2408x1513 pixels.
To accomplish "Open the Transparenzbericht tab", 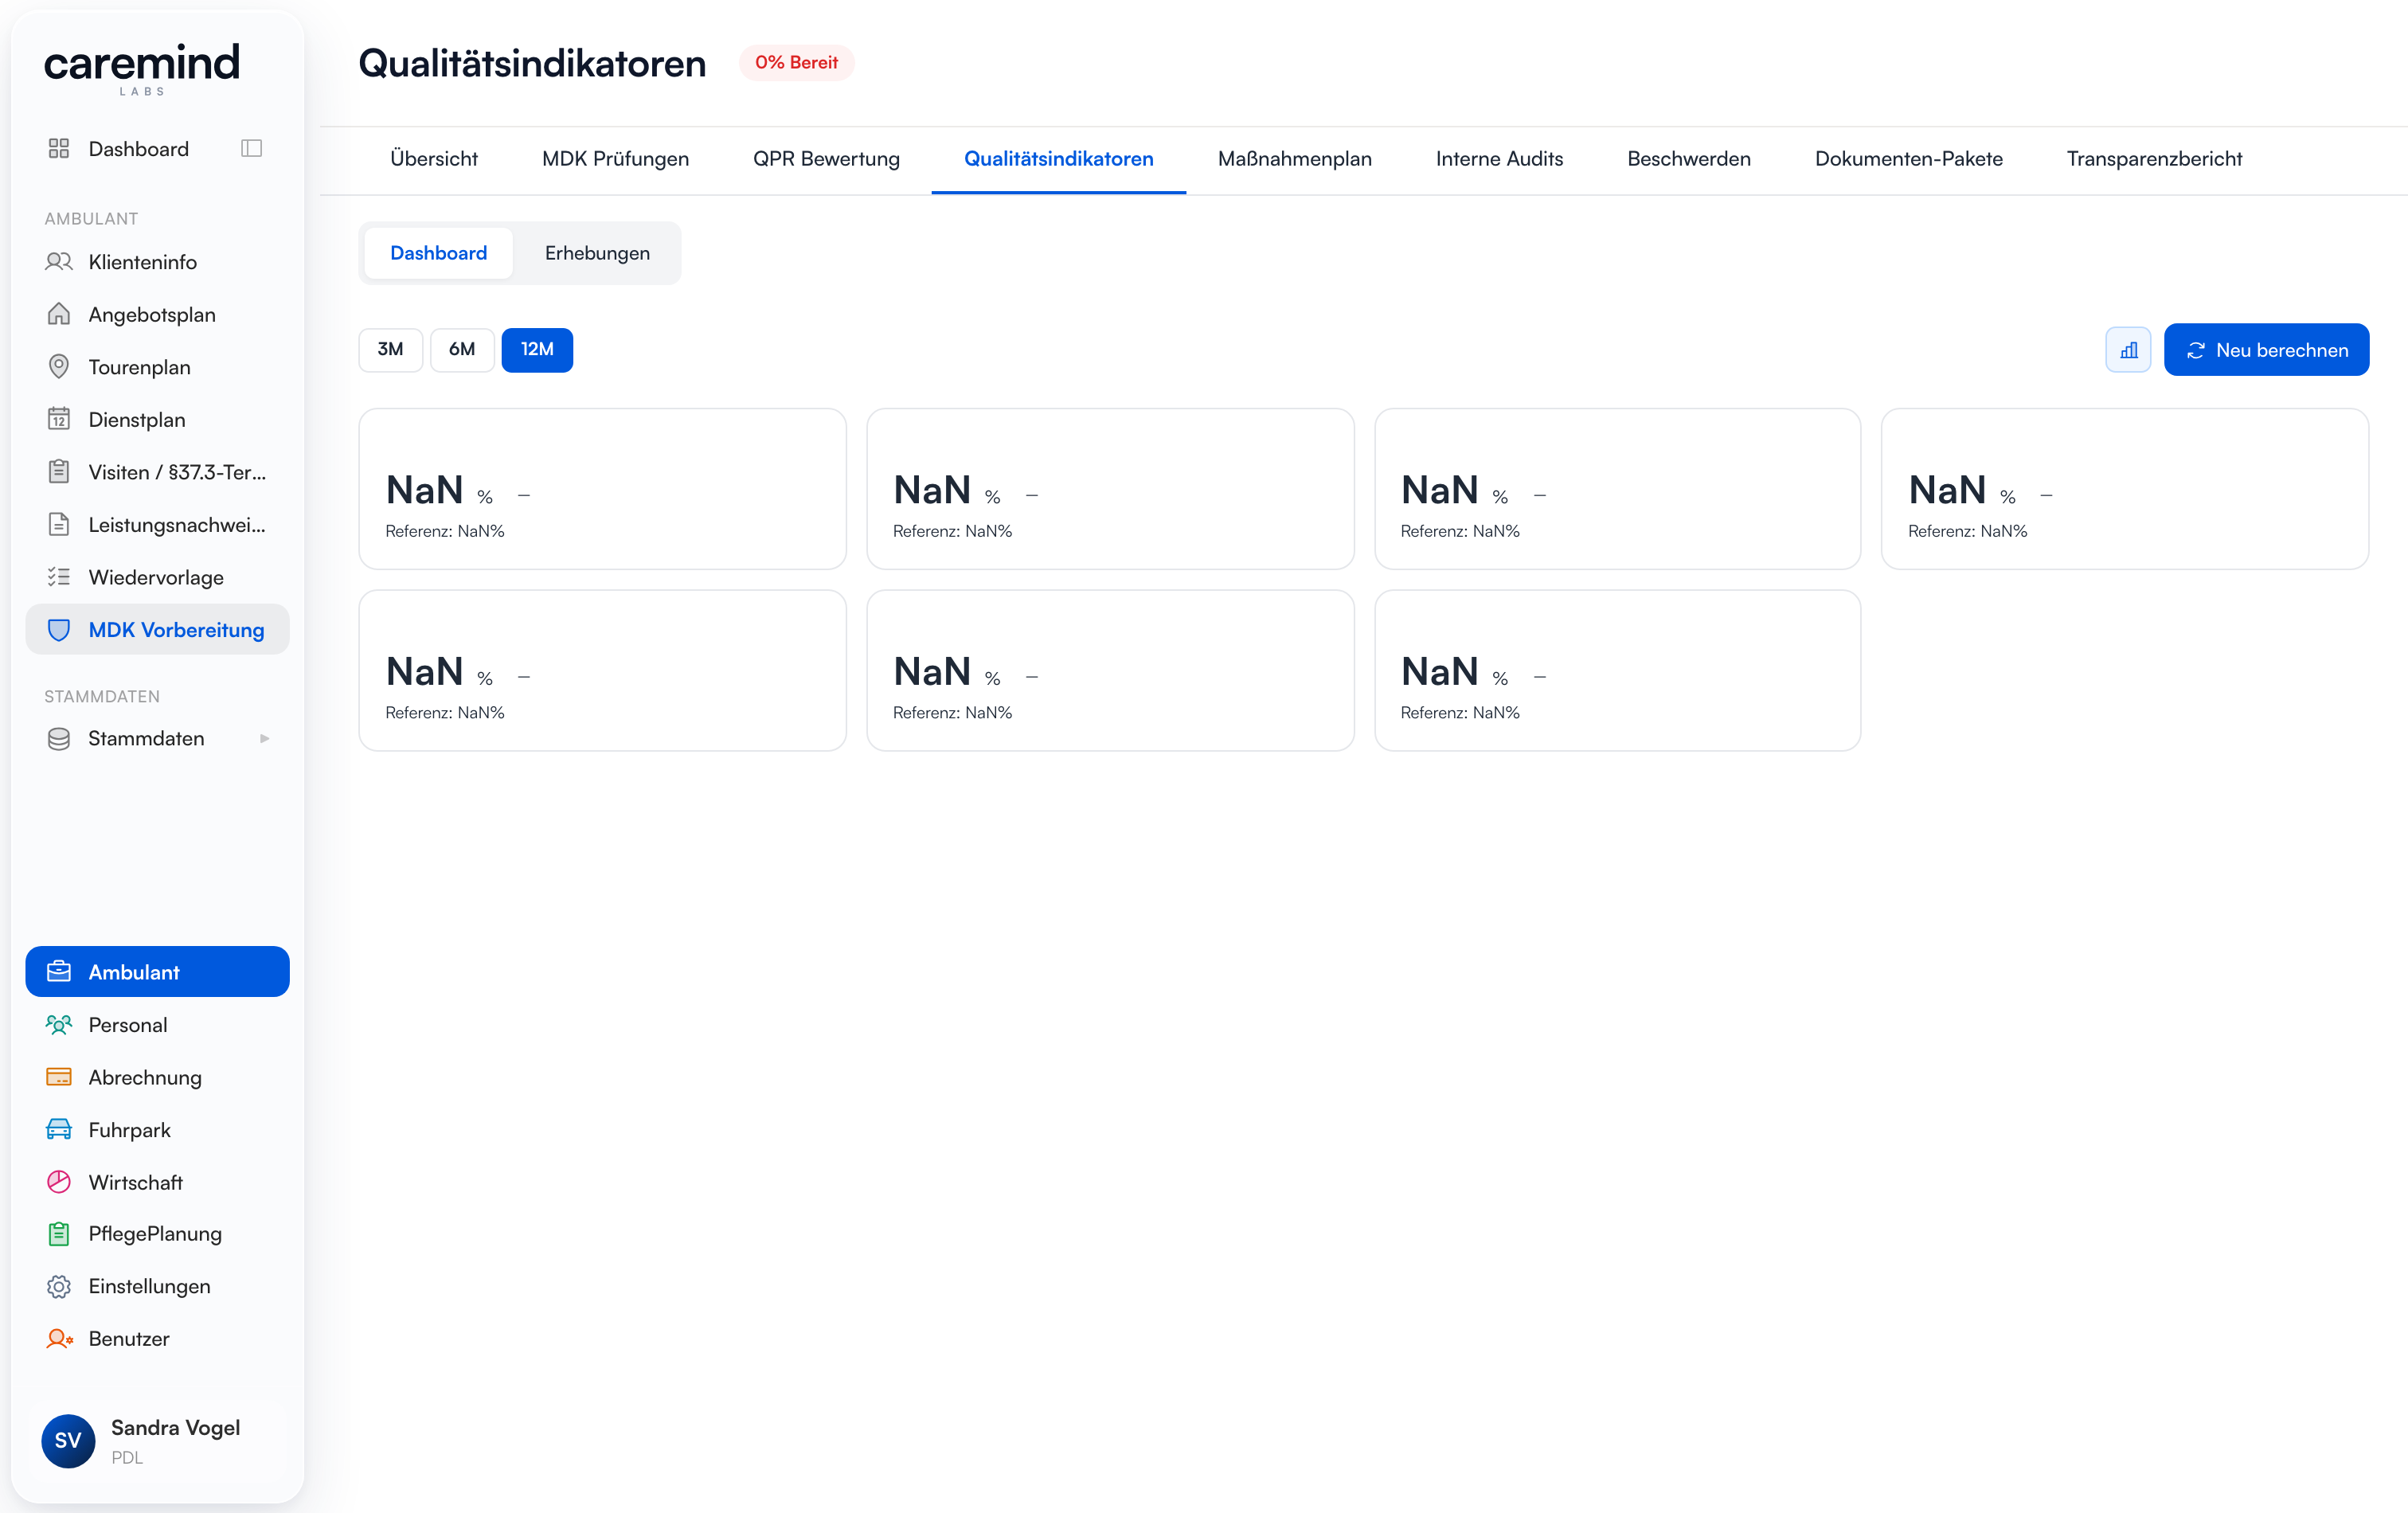I will 2154,159.
